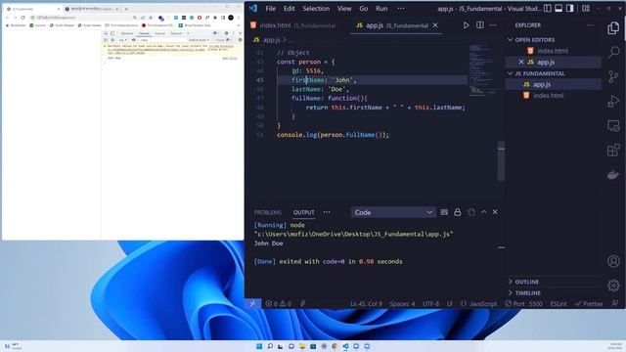Open index.html under Open Editors
Viewport: 626px width, 352px height.
point(554,51)
